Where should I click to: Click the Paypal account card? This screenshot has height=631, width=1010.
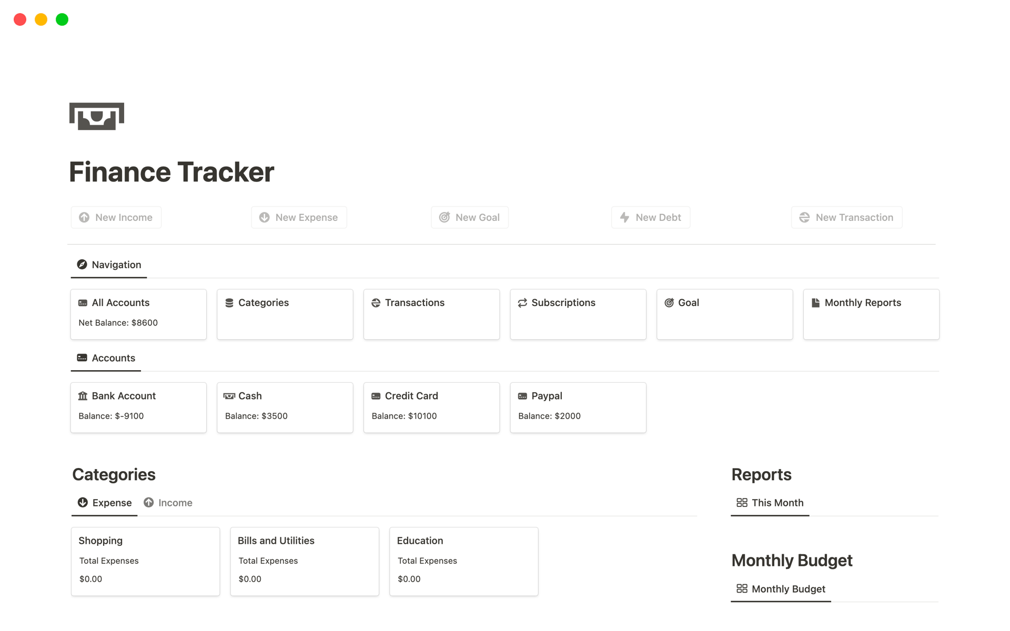[x=578, y=405]
